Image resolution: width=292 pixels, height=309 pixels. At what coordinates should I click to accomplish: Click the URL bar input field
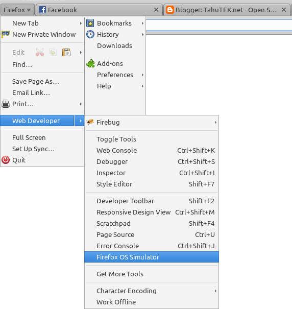click(x=219, y=25)
